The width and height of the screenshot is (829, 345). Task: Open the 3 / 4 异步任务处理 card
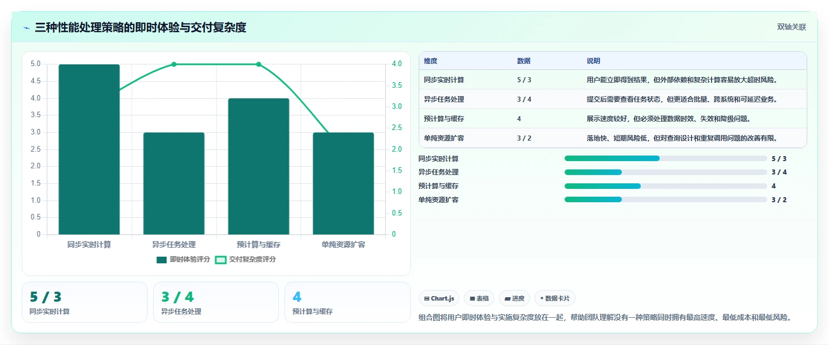(216, 302)
